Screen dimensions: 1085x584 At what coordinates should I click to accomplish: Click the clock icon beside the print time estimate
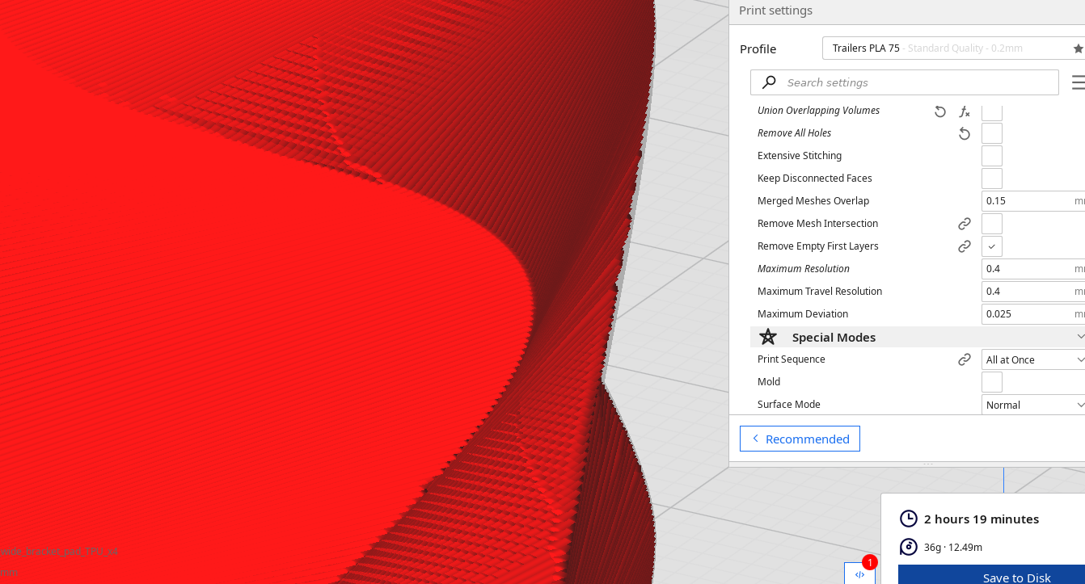(x=909, y=519)
